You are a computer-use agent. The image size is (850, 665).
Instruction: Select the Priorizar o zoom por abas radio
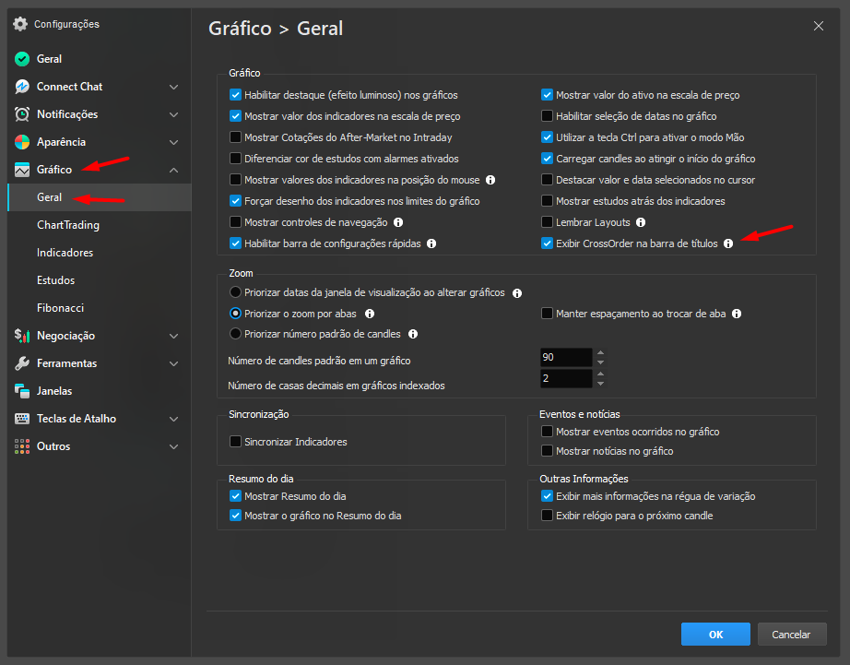[x=235, y=314]
